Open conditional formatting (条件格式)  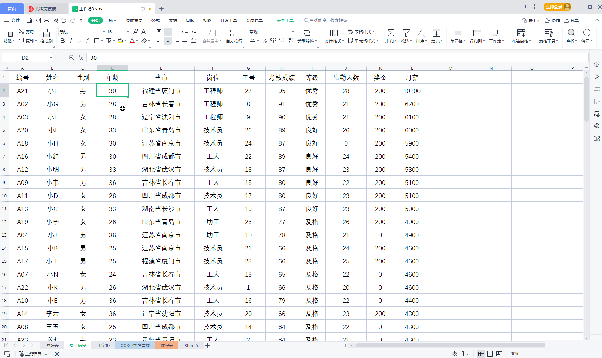pyautogui.click(x=333, y=36)
